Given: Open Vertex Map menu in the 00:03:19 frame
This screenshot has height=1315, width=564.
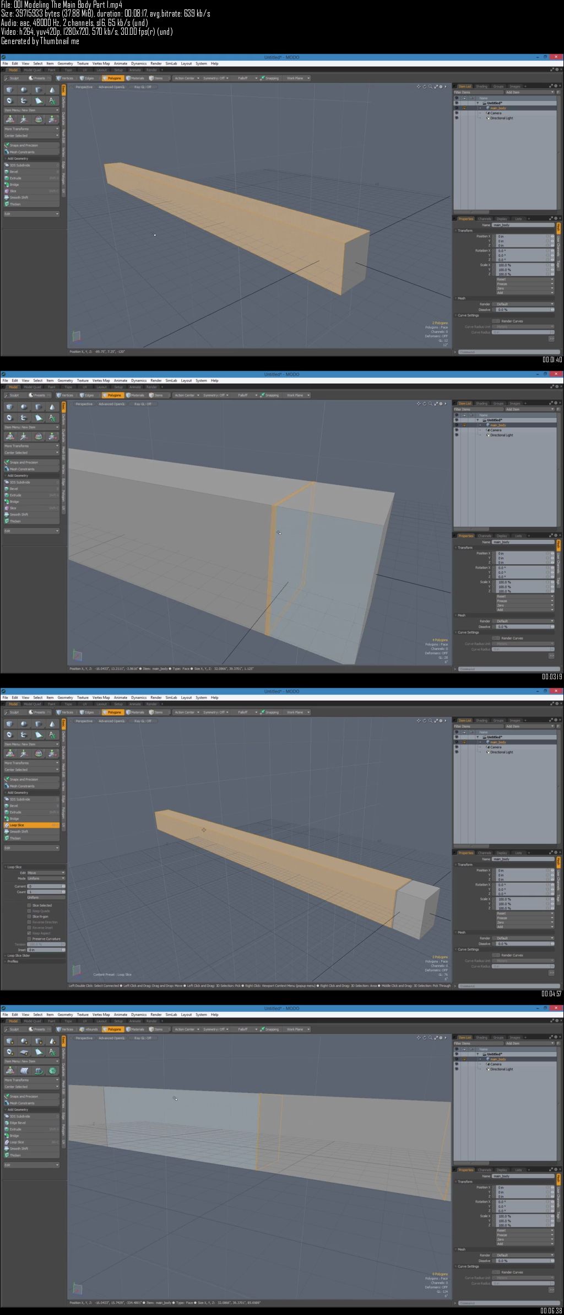Looking at the screenshot, I should (x=101, y=380).
